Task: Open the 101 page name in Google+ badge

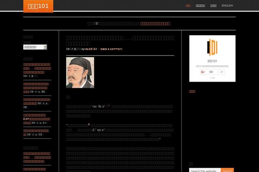Action: pyautogui.click(x=212, y=61)
